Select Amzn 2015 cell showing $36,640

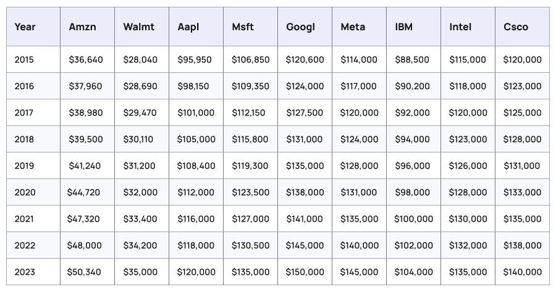click(x=86, y=60)
